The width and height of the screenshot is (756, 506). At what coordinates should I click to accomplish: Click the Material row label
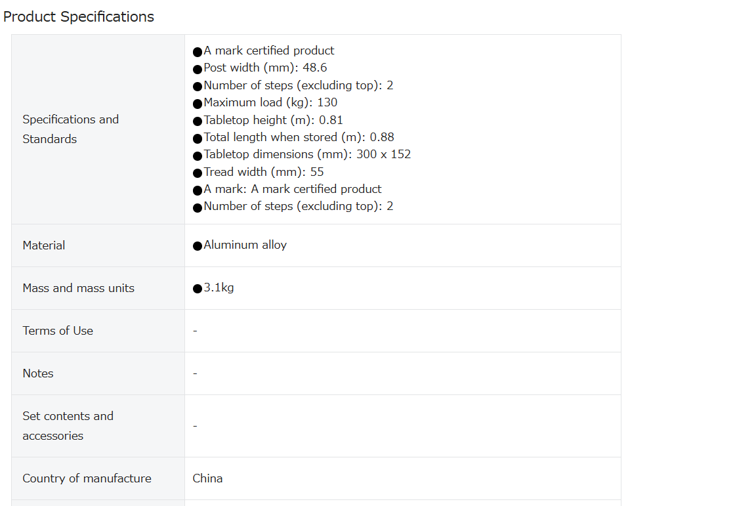pyautogui.click(x=44, y=245)
